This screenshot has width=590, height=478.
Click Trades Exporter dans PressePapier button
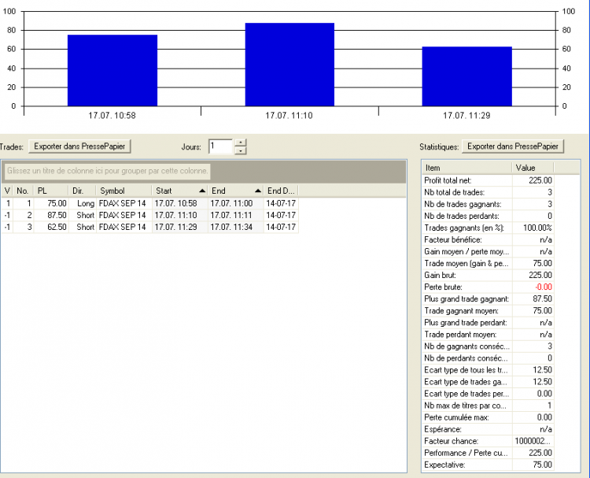(79, 146)
